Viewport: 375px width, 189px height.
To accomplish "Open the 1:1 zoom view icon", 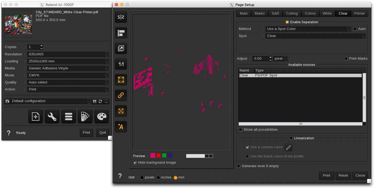I will 121,64.
